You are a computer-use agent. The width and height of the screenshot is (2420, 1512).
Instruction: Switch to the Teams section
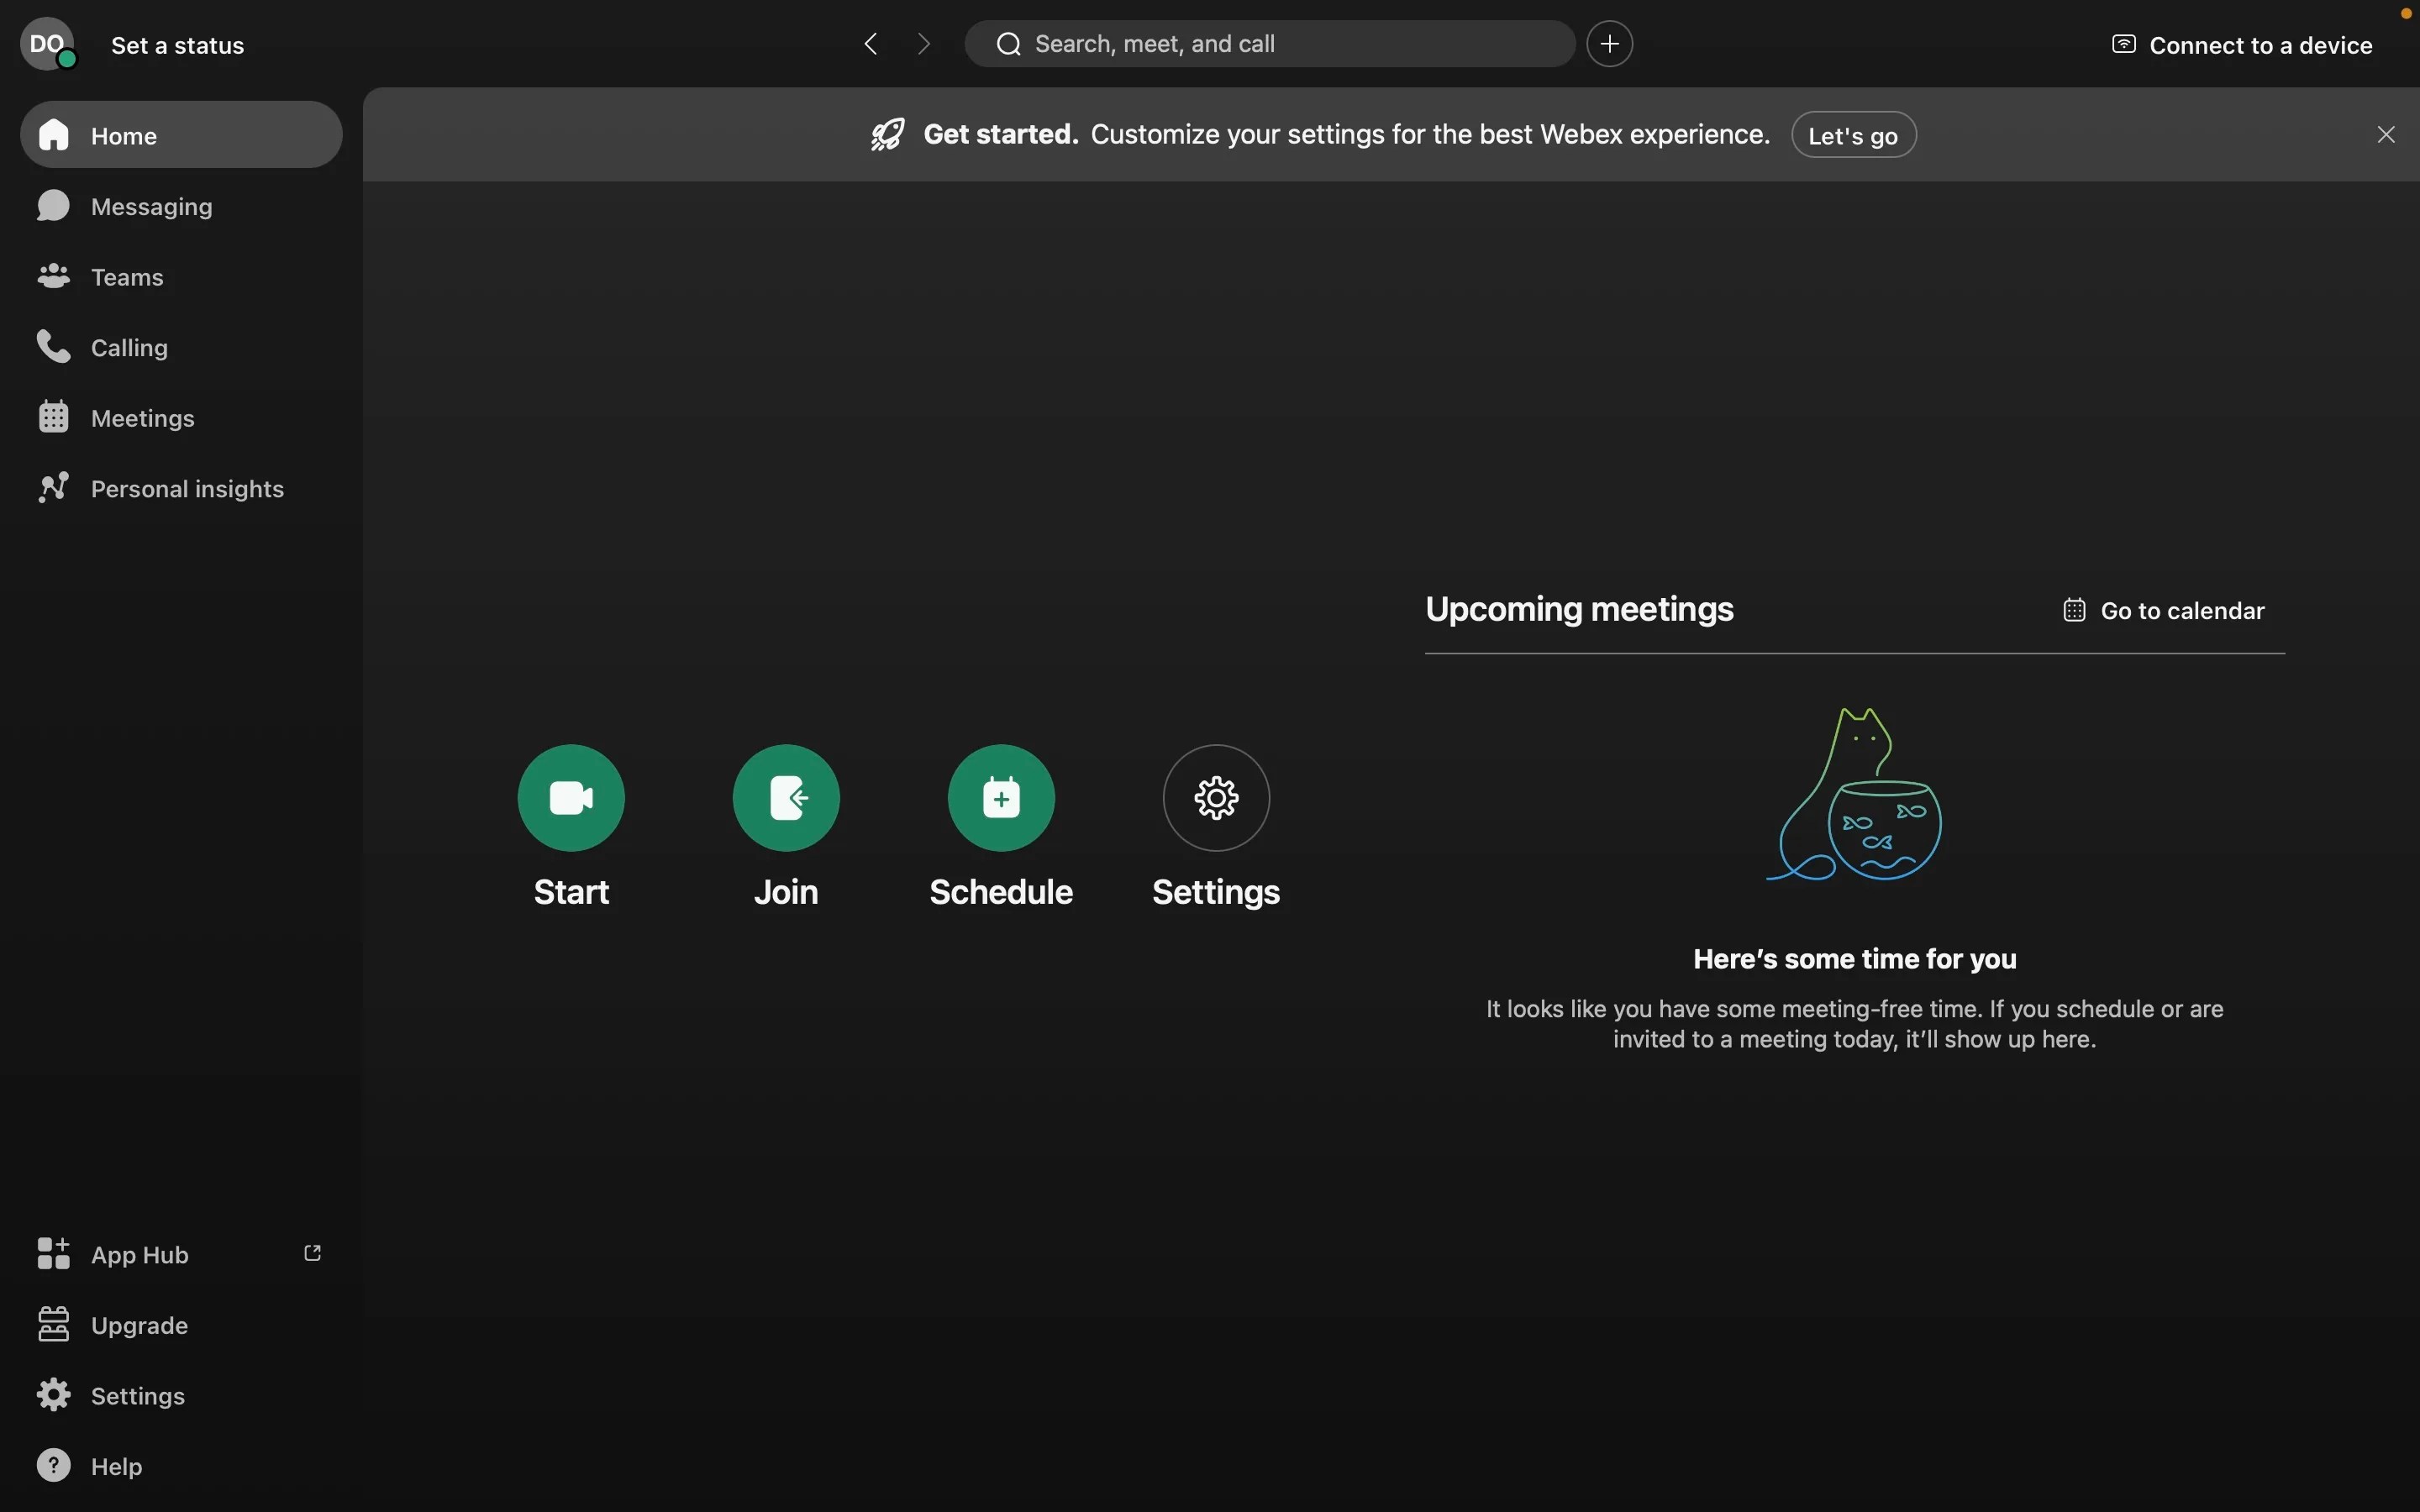tap(126, 277)
